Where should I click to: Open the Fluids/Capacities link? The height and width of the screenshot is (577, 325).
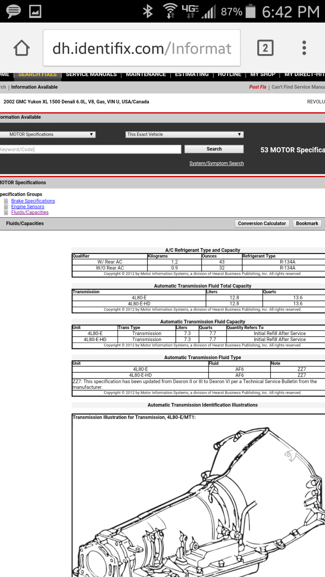pos(30,212)
